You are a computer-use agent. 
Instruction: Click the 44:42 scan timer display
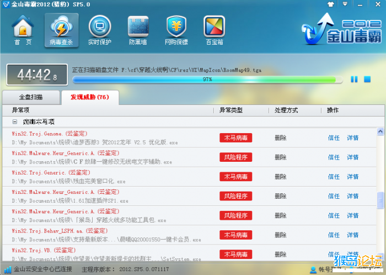point(37,75)
